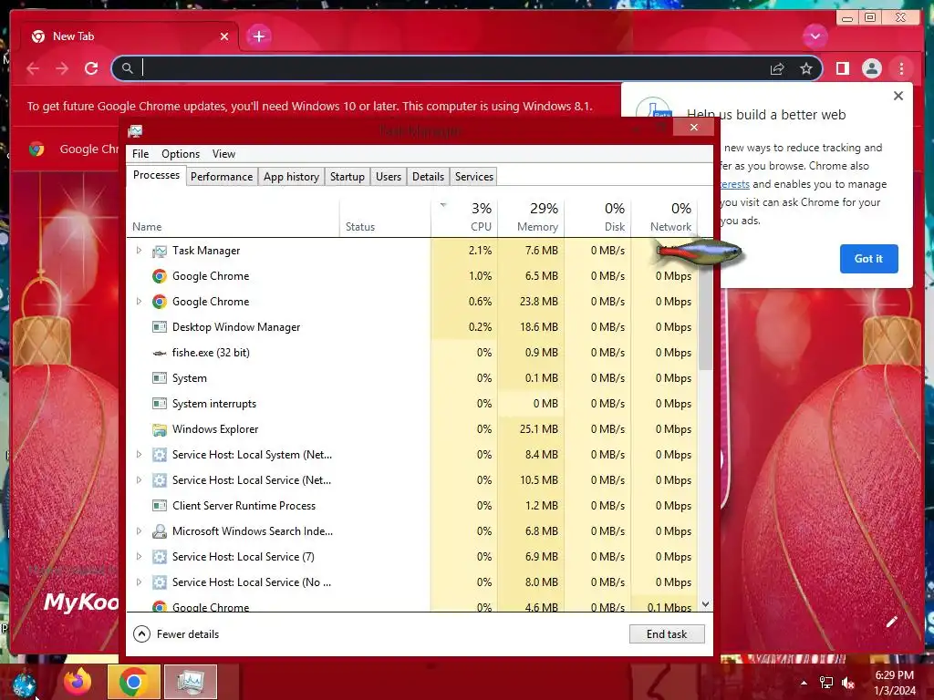
Task: Sort processes by Network column
Action: coord(664,217)
